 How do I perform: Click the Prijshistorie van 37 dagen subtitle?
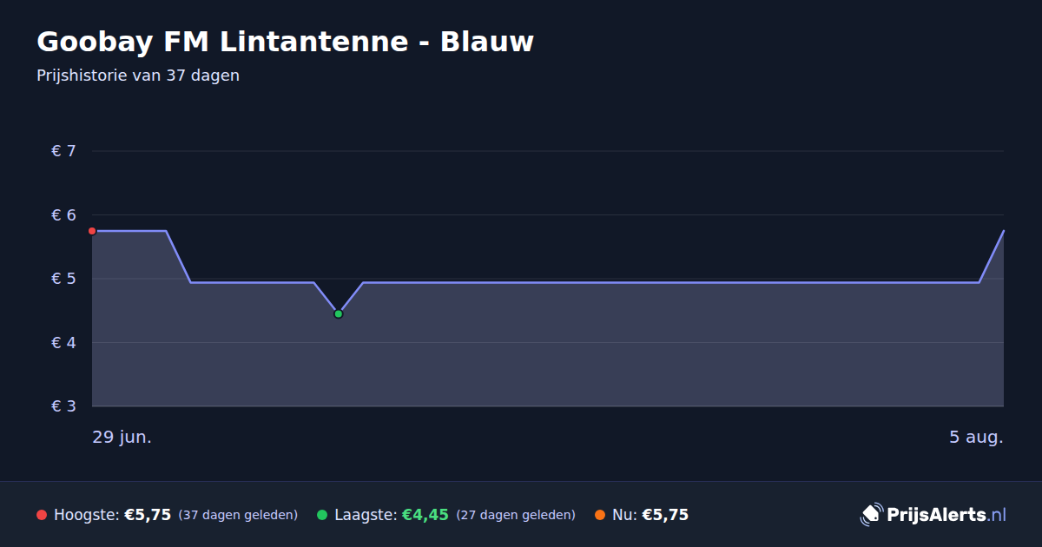138,76
